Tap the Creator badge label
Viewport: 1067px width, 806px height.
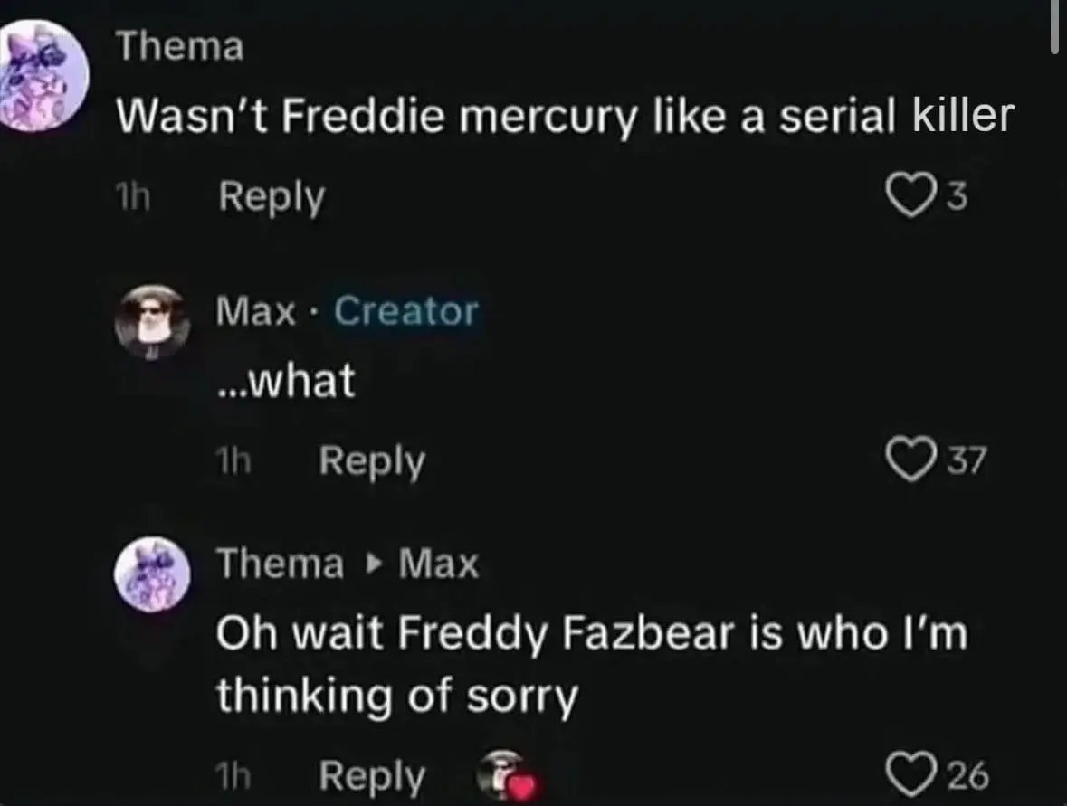tap(405, 311)
